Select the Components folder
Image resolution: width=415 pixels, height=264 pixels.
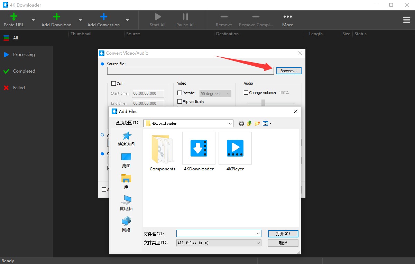[163, 152]
